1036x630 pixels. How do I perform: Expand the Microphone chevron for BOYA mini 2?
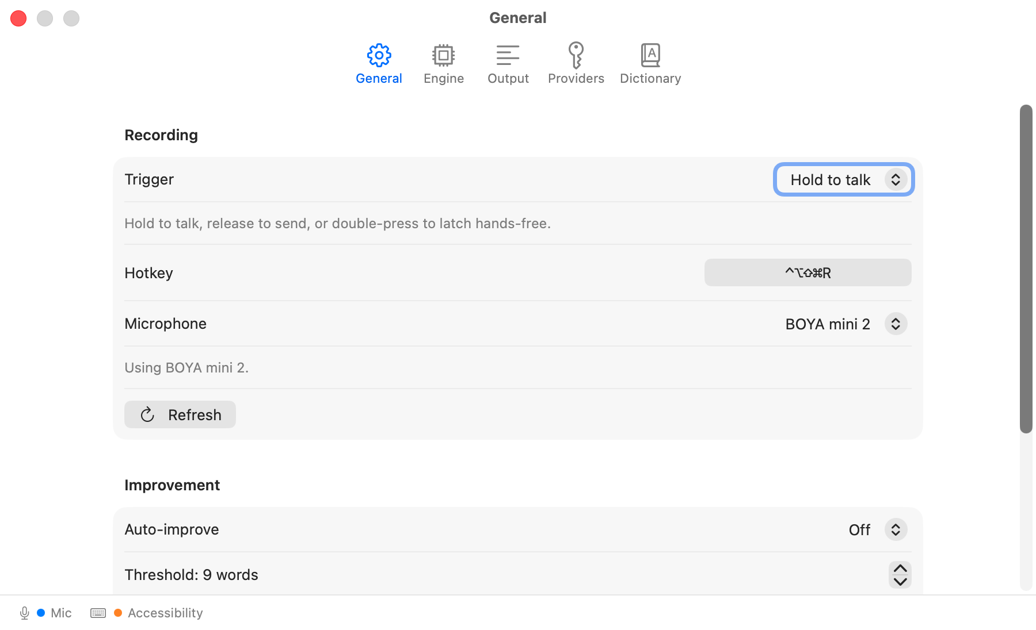[896, 324]
